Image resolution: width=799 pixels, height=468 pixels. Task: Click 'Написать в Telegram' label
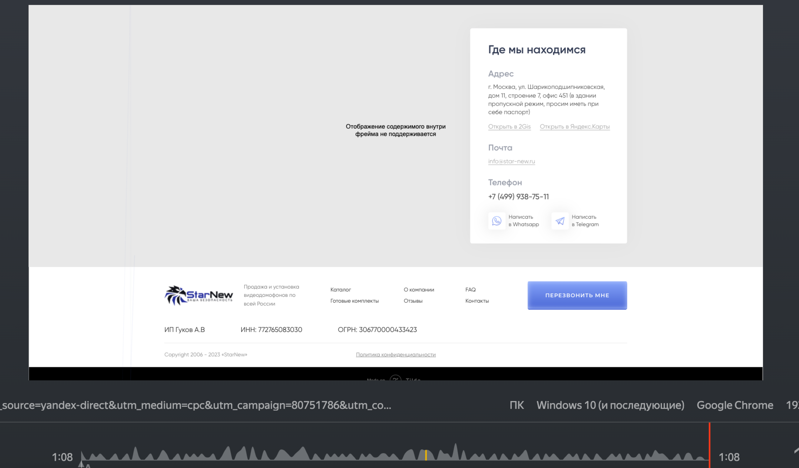(x=585, y=221)
